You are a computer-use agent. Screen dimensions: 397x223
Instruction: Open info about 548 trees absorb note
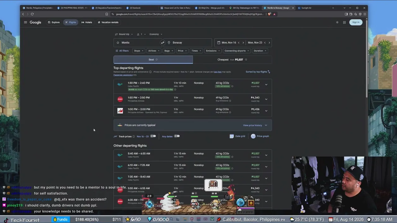pos(175,90)
